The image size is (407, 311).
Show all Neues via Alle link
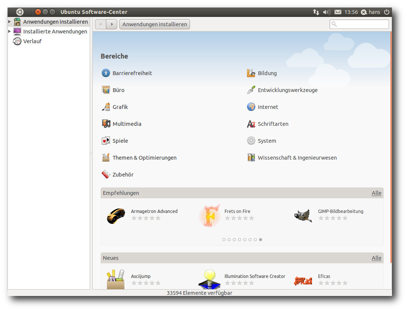pos(376,258)
